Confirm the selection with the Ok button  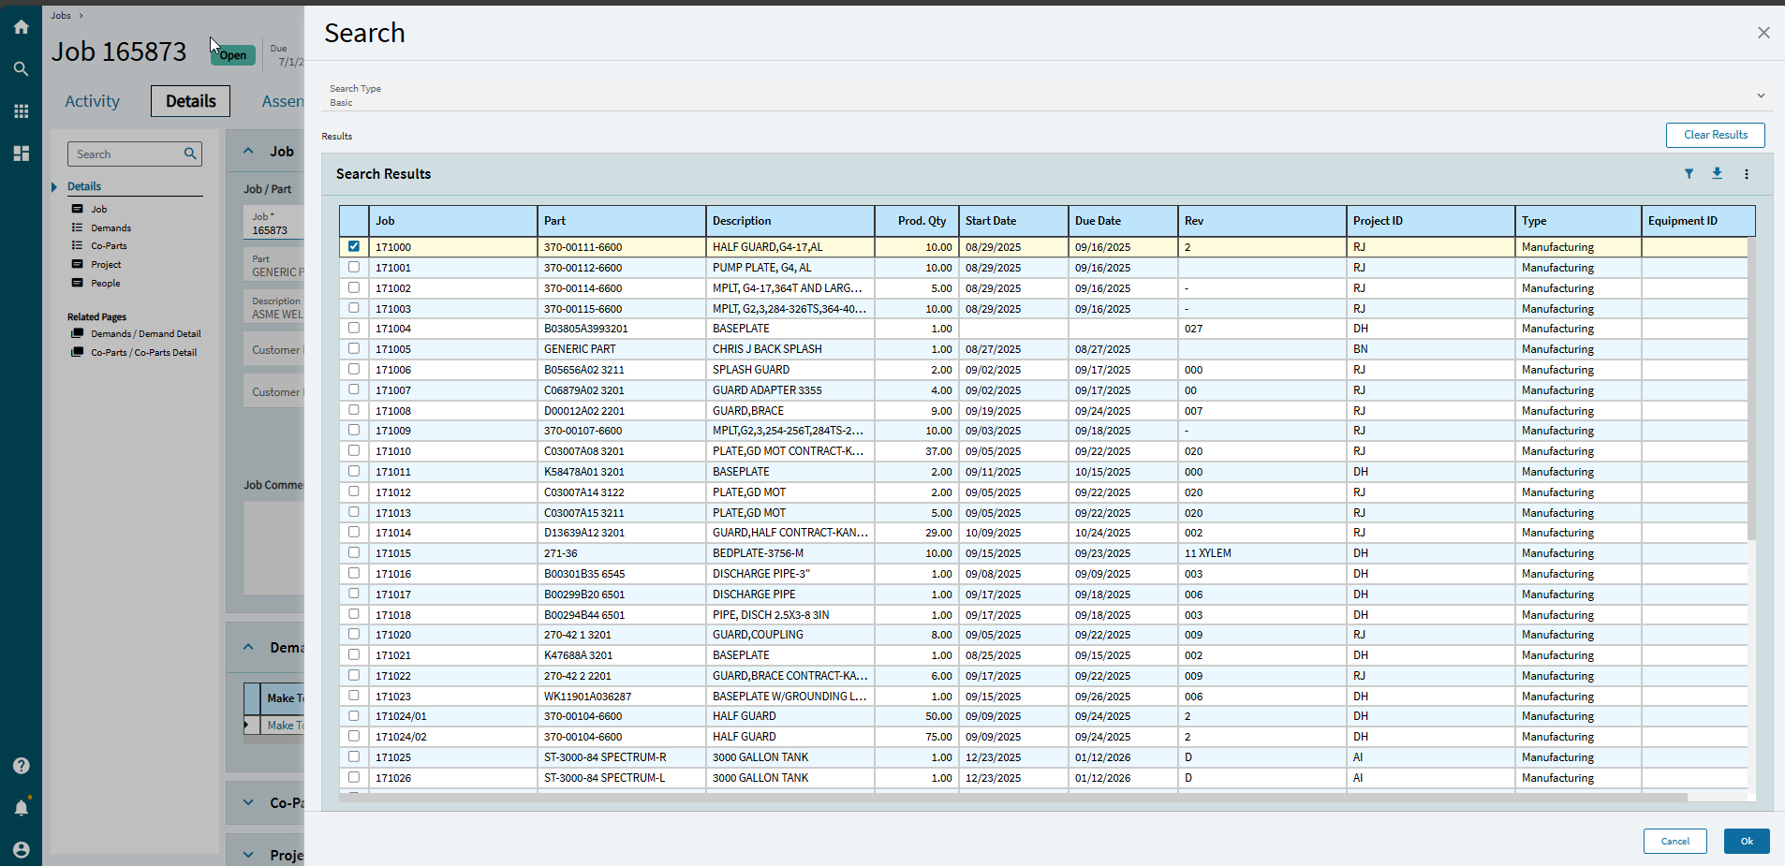tap(1747, 841)
